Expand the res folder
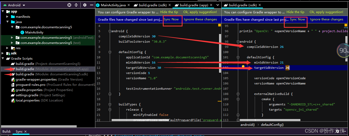 tap(8, 48)
